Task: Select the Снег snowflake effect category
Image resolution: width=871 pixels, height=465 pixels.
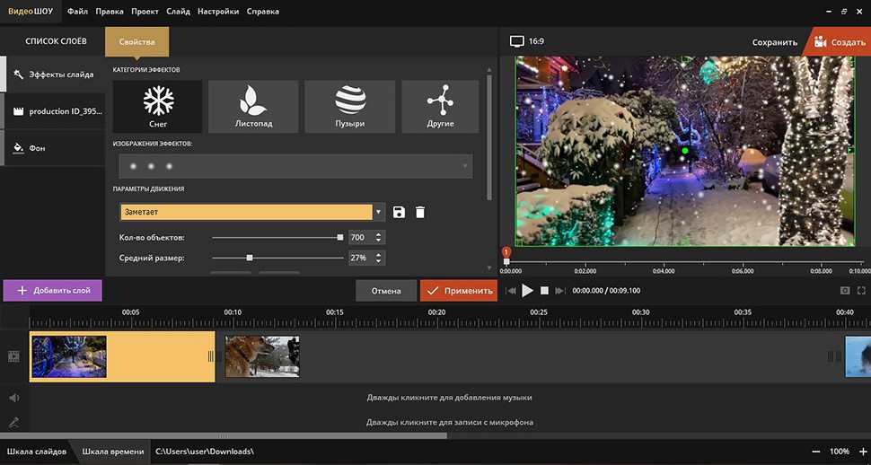Action: (157, 107)
